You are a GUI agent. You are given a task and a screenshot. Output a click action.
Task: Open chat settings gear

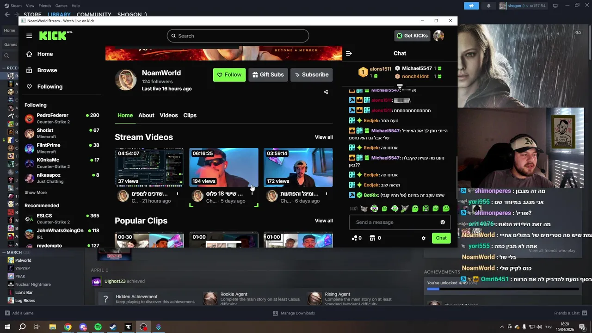(423, 238)
